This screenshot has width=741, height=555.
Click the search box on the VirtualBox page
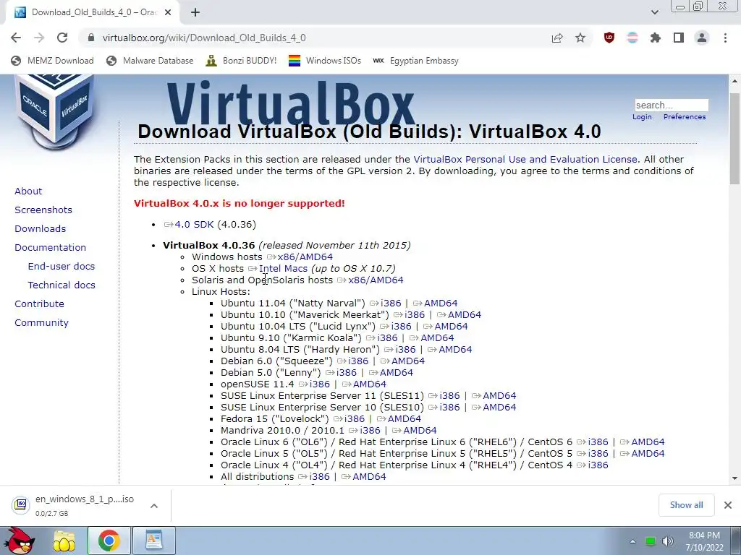672,105
